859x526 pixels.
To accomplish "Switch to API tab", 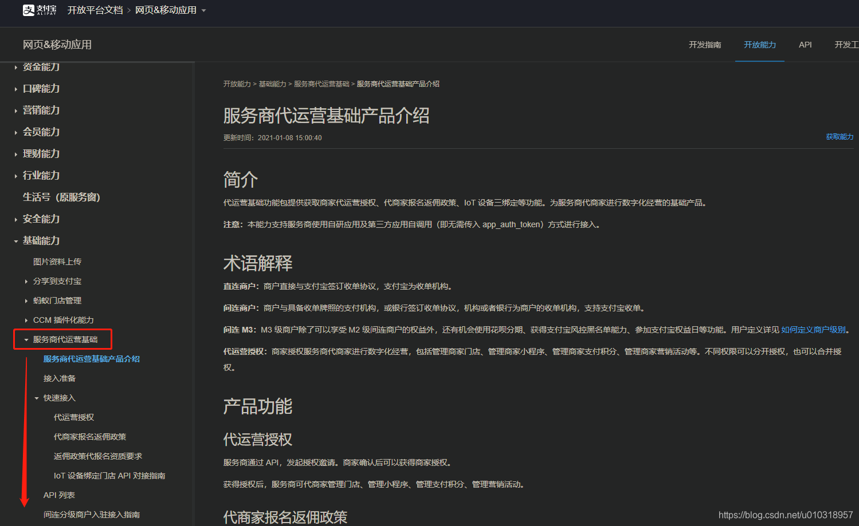I will tap(805, 45).
